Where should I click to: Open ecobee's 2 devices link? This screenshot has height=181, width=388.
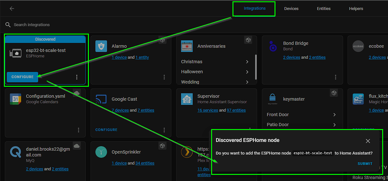377,57
